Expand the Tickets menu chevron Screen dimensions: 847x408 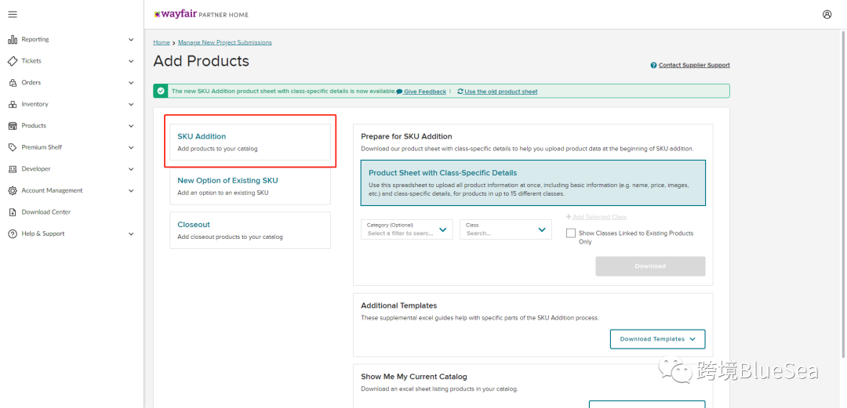[x=131, y=61]
